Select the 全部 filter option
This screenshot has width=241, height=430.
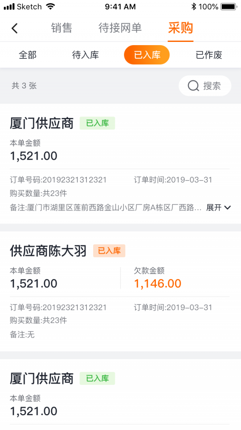point(28,55)
